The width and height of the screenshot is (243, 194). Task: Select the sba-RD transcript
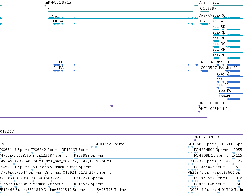click(x=228, y=30)
